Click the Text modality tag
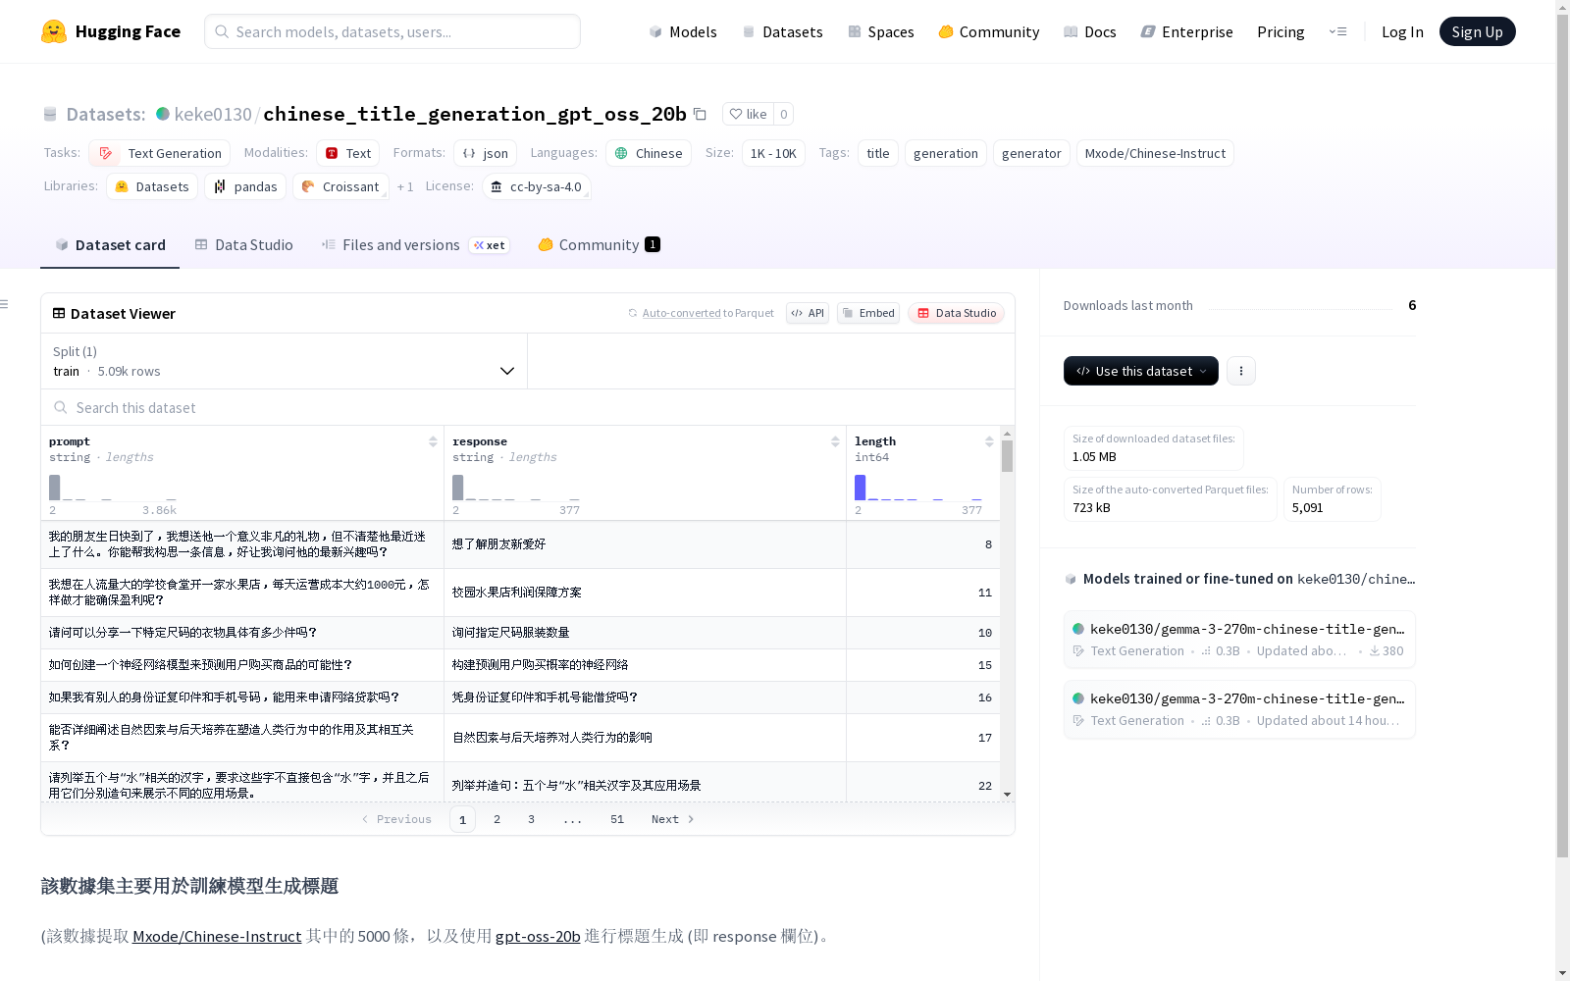 [347, 153]
